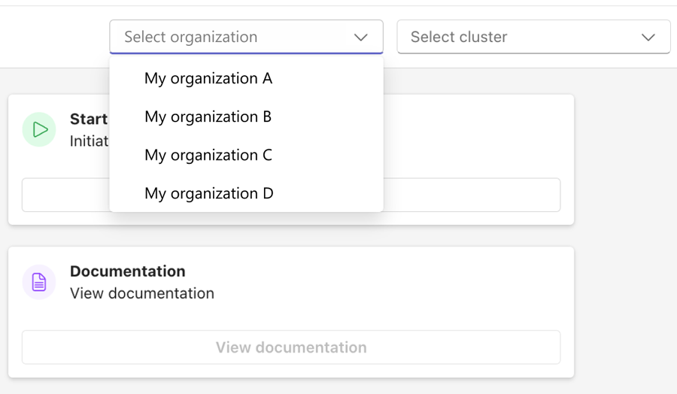This screenshot has width=677, height=394.
Task: Collapse the organization list via its chevron arrow
Action: [361, 37]
